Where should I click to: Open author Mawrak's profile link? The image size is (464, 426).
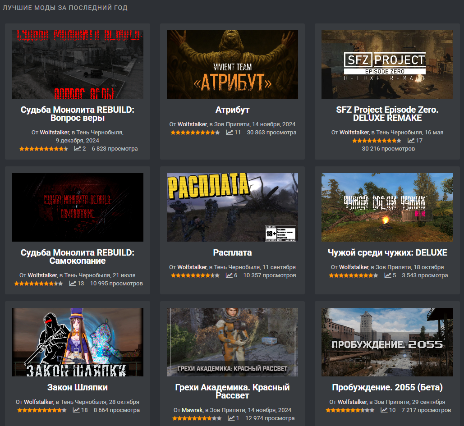coord(192,410)
